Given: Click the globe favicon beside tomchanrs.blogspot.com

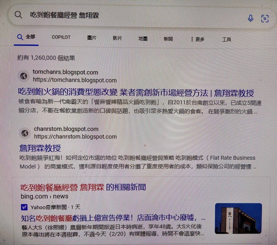Looking at the screenshot, I should point(24,76).
